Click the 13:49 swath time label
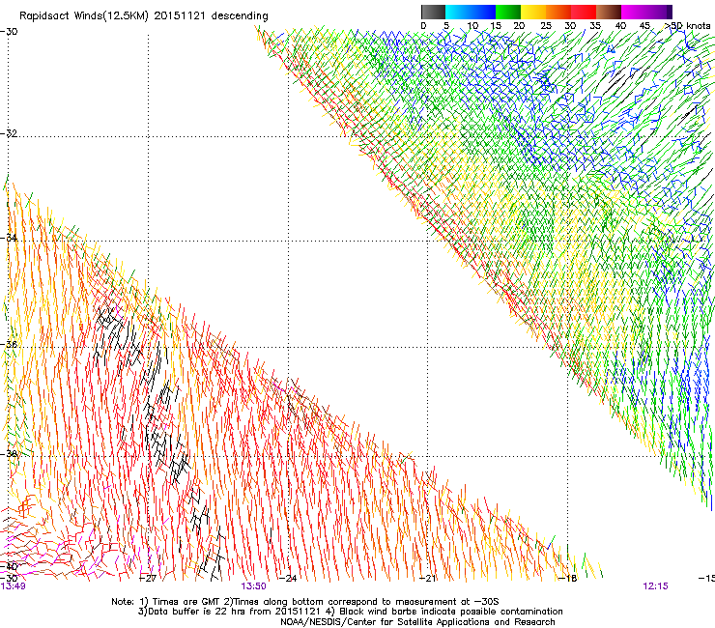Viewport: 715px width, 628px height. click(x=13, y=586)
